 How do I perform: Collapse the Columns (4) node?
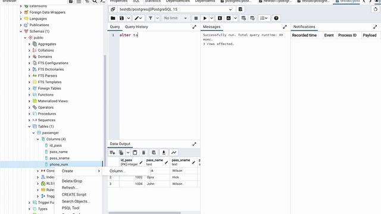point(38,139)
